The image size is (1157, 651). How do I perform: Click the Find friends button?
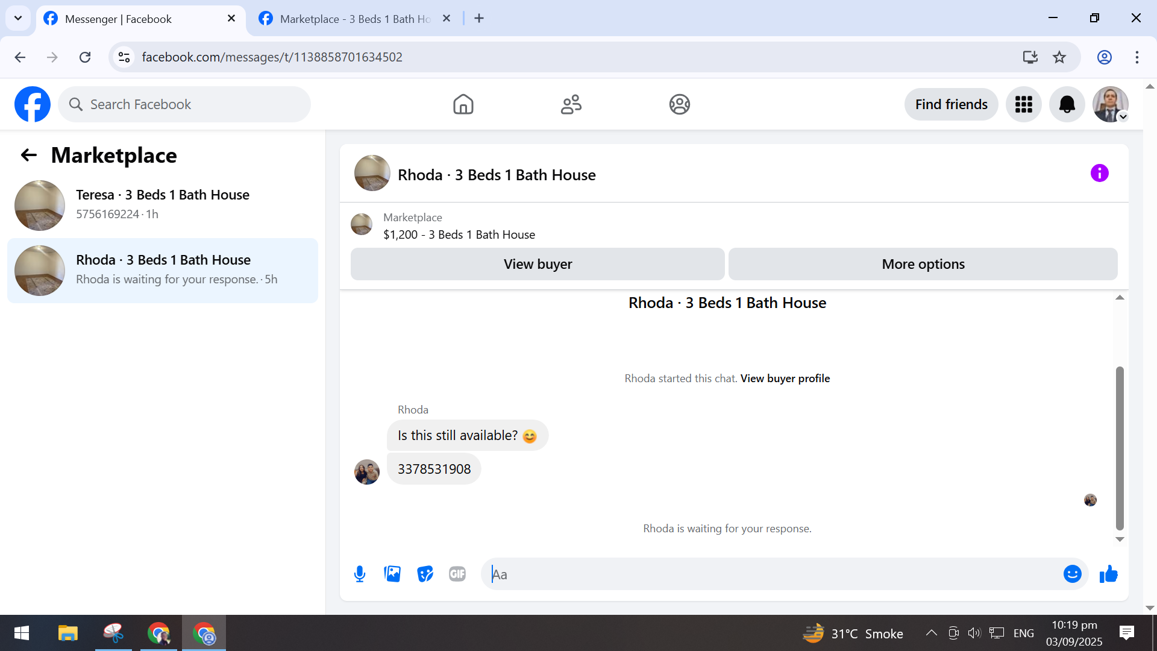tap(951, 104)
